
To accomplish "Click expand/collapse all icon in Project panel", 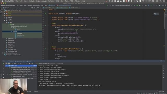I will (x=35, y=8).
